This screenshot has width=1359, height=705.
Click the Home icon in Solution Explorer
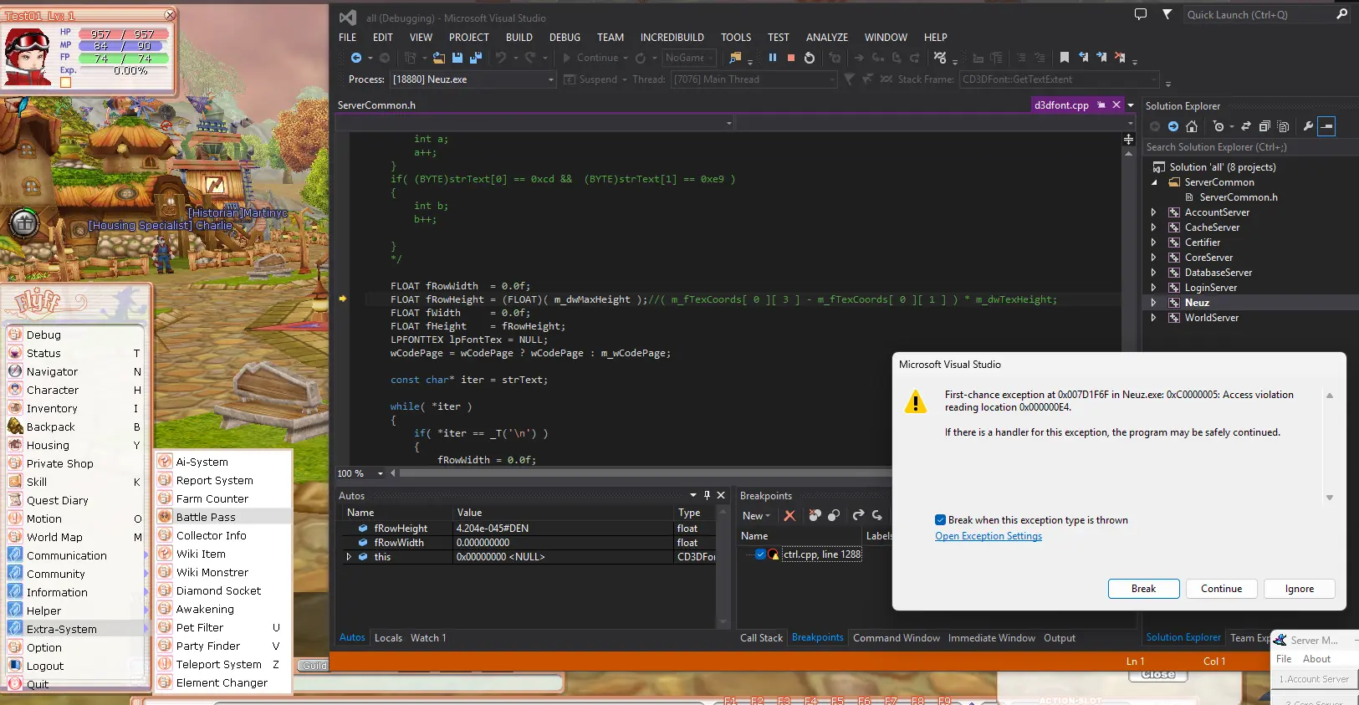pyautogui.click(x=1192, y=126)
